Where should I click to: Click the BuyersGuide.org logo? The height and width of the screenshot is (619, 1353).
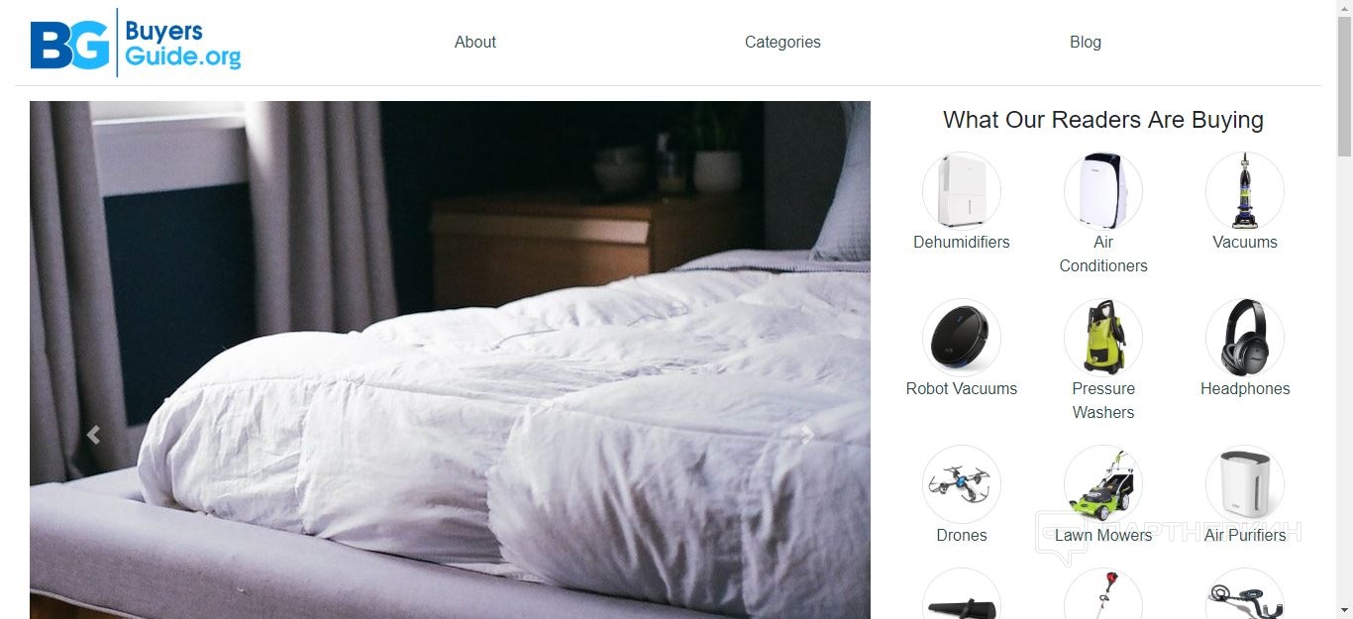point(136,43)
